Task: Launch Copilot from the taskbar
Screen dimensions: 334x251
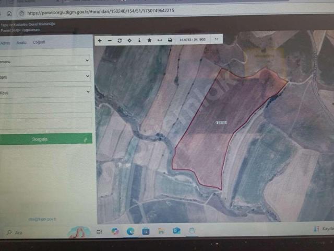Action: coord(115,231)
